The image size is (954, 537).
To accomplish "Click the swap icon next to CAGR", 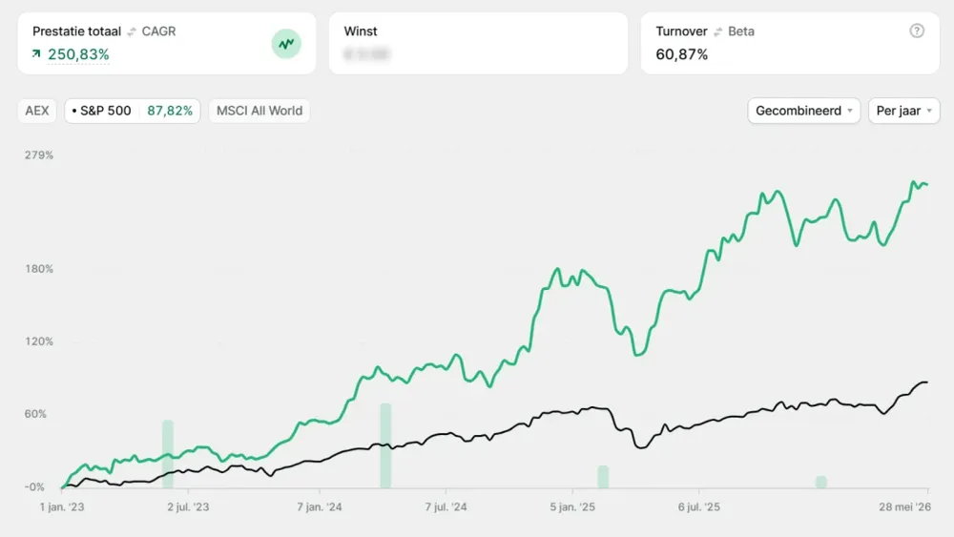I will tap(132, 31).
